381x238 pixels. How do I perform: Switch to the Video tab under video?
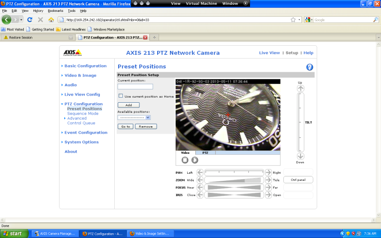[185, 153]
